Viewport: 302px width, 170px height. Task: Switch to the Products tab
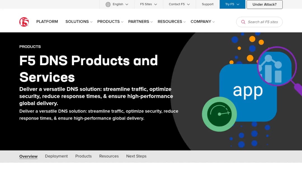pyautogui.click(x=83, y=156)
